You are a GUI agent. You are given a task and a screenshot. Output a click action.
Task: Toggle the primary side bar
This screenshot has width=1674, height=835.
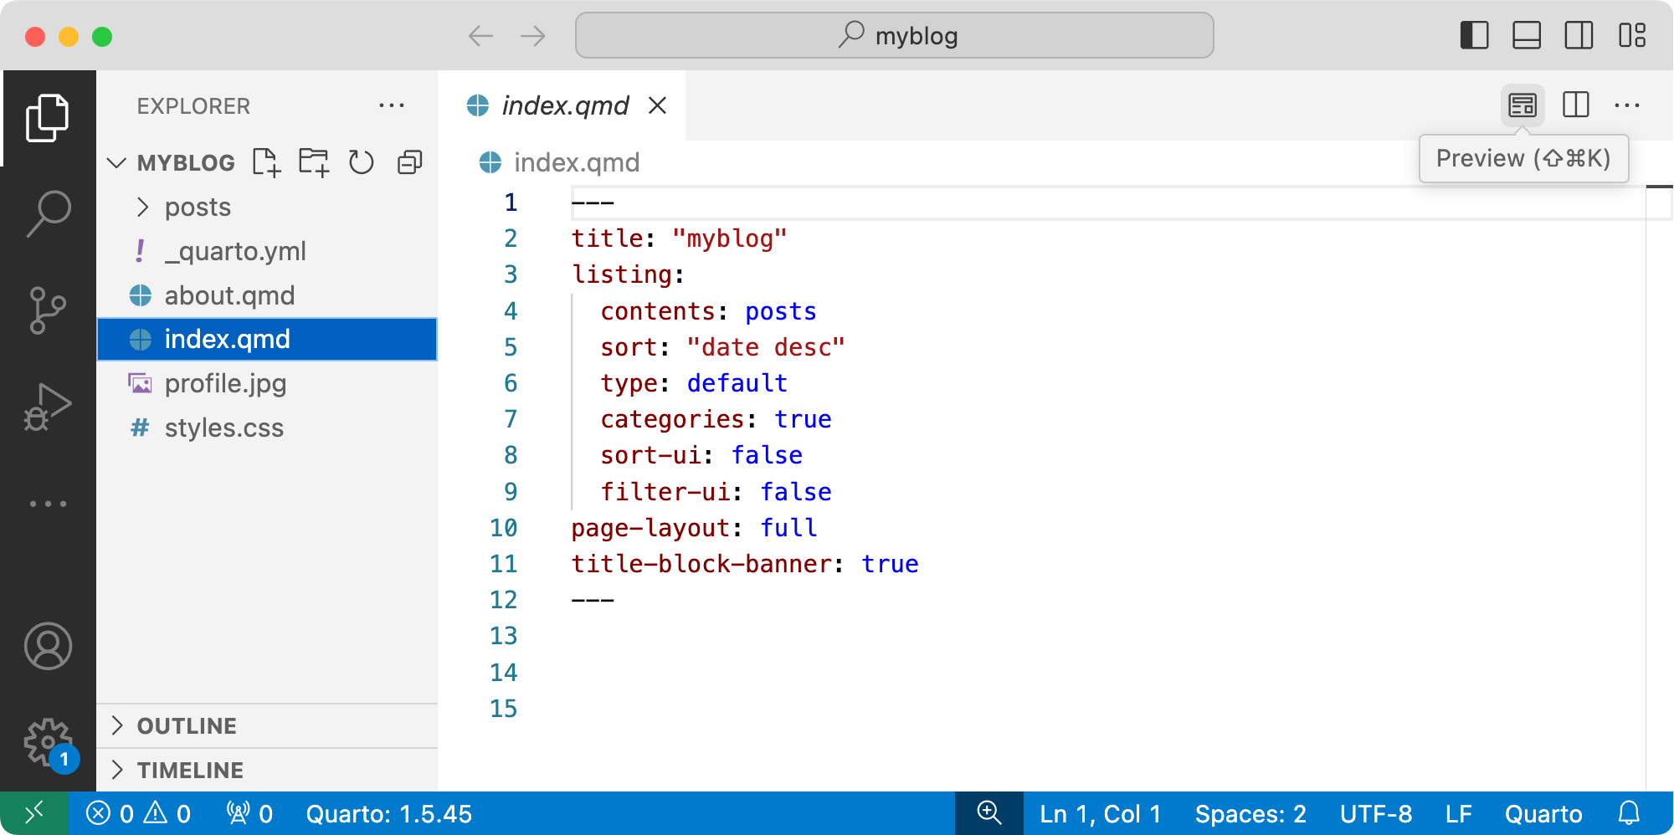(1474, 36)
